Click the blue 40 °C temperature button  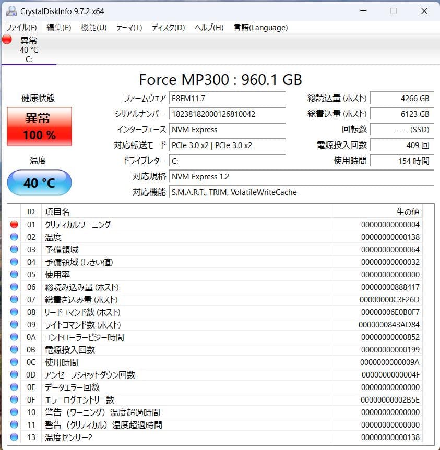coord(39,183)
